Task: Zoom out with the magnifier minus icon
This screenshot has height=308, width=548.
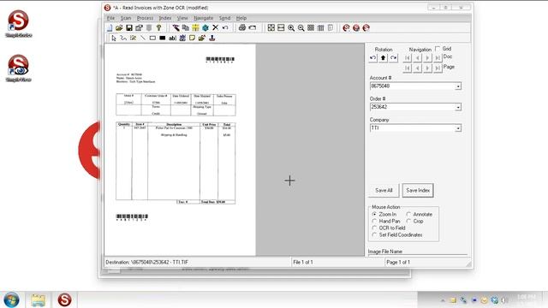Action: pos(301,28)
